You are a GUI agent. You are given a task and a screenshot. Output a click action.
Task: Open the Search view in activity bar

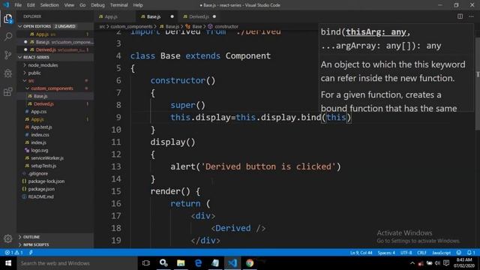8,37
